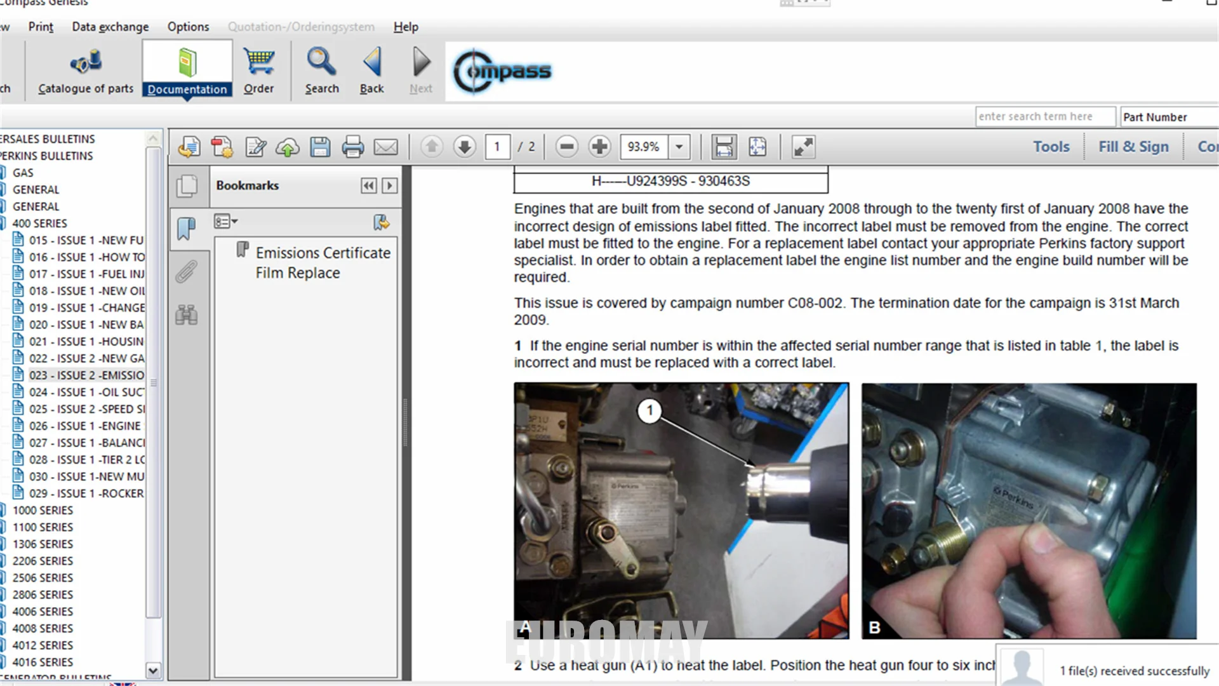Open the Catalogue of parts section

tap(86, 71)
